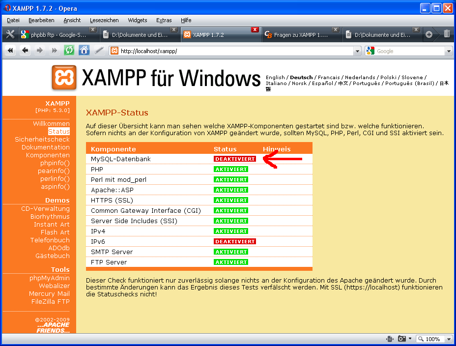This screenshot has width=456, height=346.
Task: Switch language to Nederlands
Action: 360,77
